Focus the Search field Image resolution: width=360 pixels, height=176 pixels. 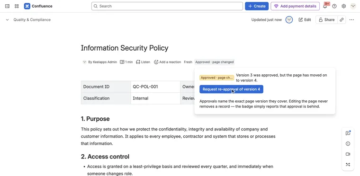click(167, 6)
